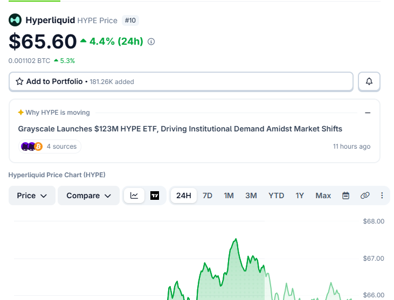The image size is (394, 300).
Task: Select the 24H time range
Action: (x=184, y=196)
